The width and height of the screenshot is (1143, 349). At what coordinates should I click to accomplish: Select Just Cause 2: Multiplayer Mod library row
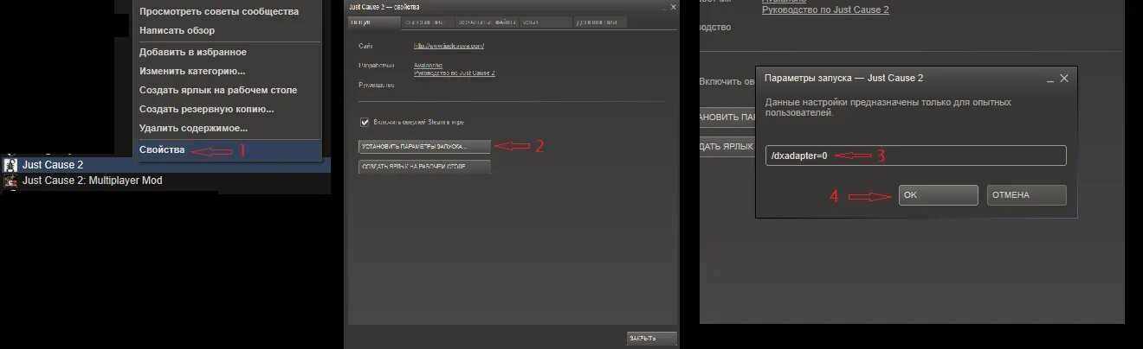tap(165, 181)
